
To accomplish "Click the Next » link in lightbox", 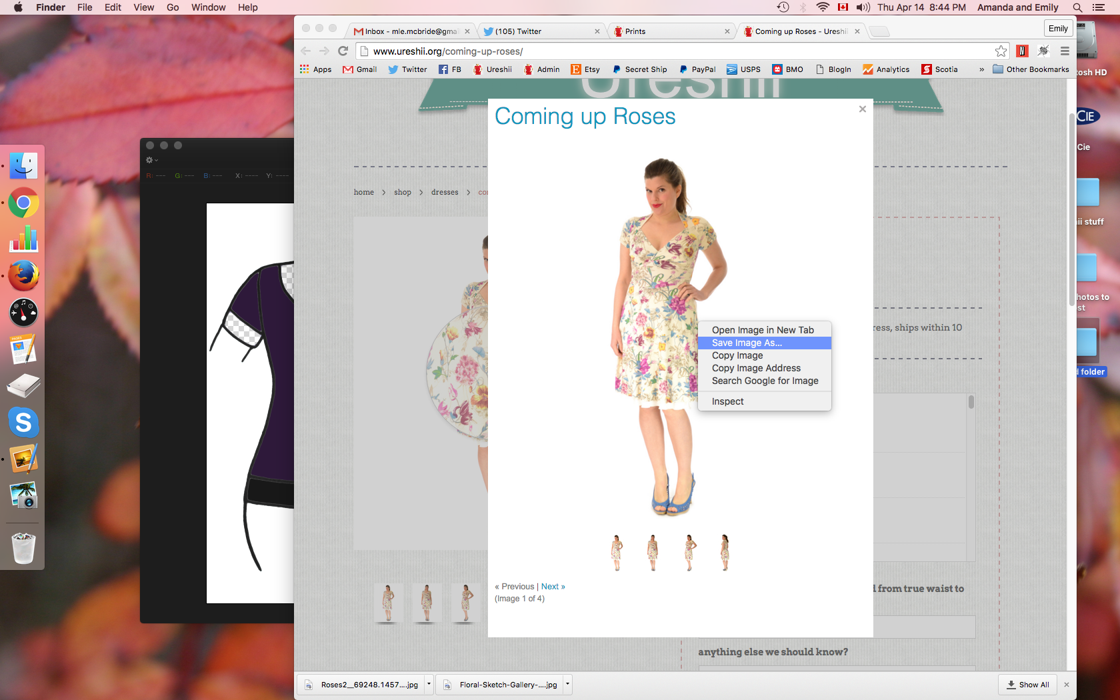I will [553, 587].
